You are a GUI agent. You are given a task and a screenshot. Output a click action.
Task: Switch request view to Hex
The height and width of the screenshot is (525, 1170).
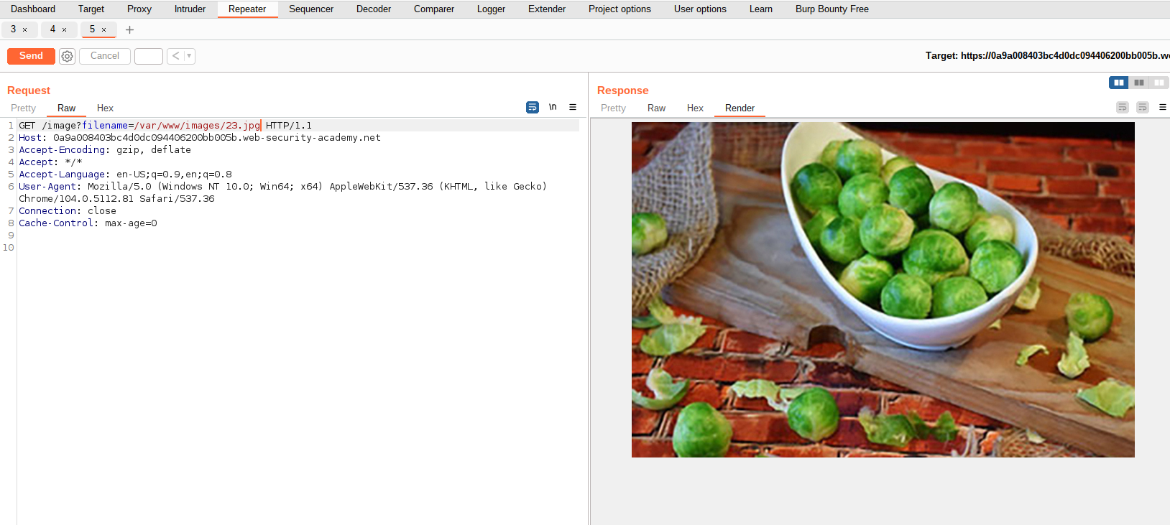coord(105,108)
